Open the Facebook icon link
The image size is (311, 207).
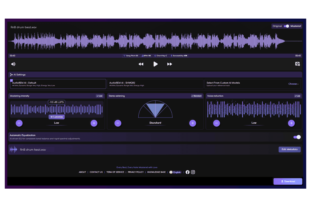pyautogui.click(x=188, y=172)
